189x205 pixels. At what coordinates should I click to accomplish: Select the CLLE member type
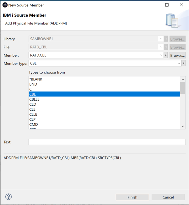(33, 114)
